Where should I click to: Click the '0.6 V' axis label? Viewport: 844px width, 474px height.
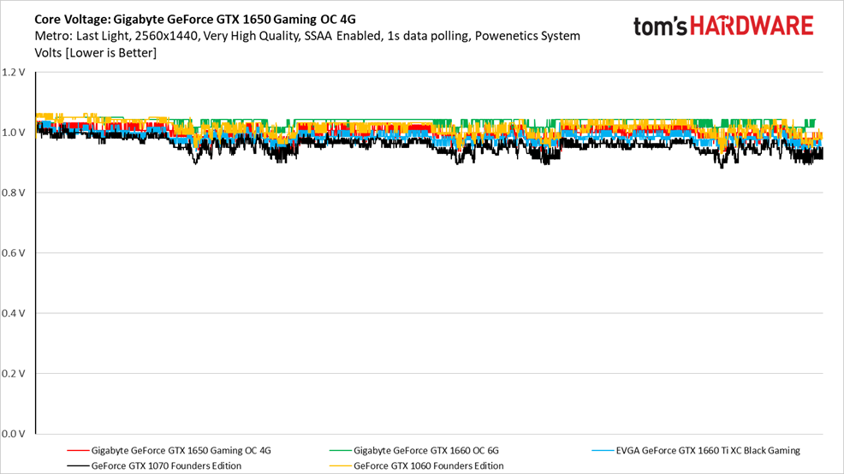(13, 253)
